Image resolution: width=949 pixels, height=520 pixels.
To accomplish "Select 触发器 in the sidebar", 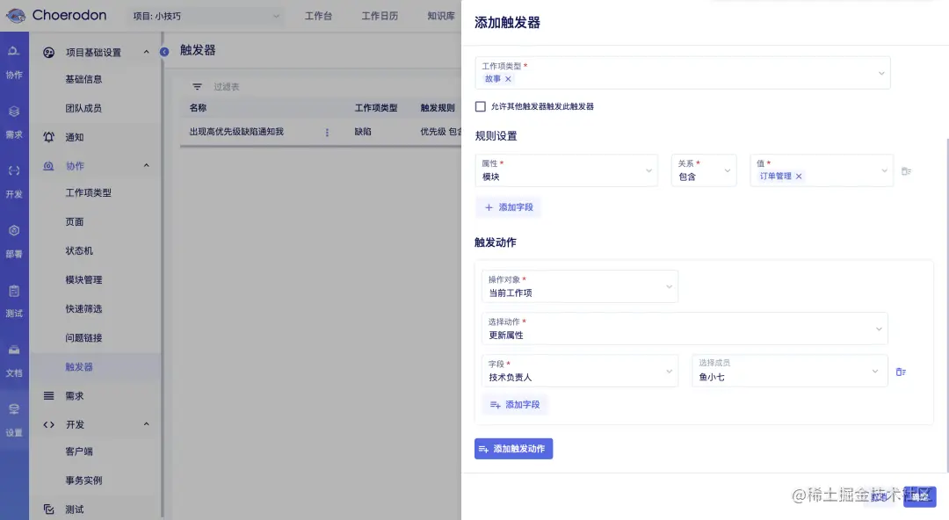I will [x=79, y=367].
